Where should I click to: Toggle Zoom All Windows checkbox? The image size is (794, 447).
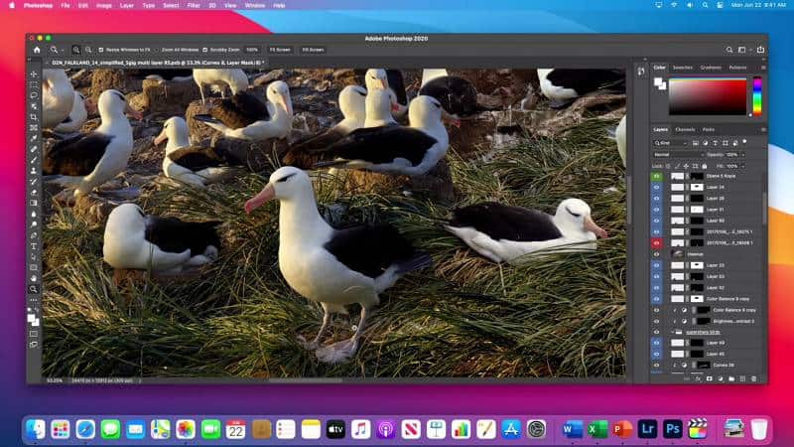(x=157, y=50)
